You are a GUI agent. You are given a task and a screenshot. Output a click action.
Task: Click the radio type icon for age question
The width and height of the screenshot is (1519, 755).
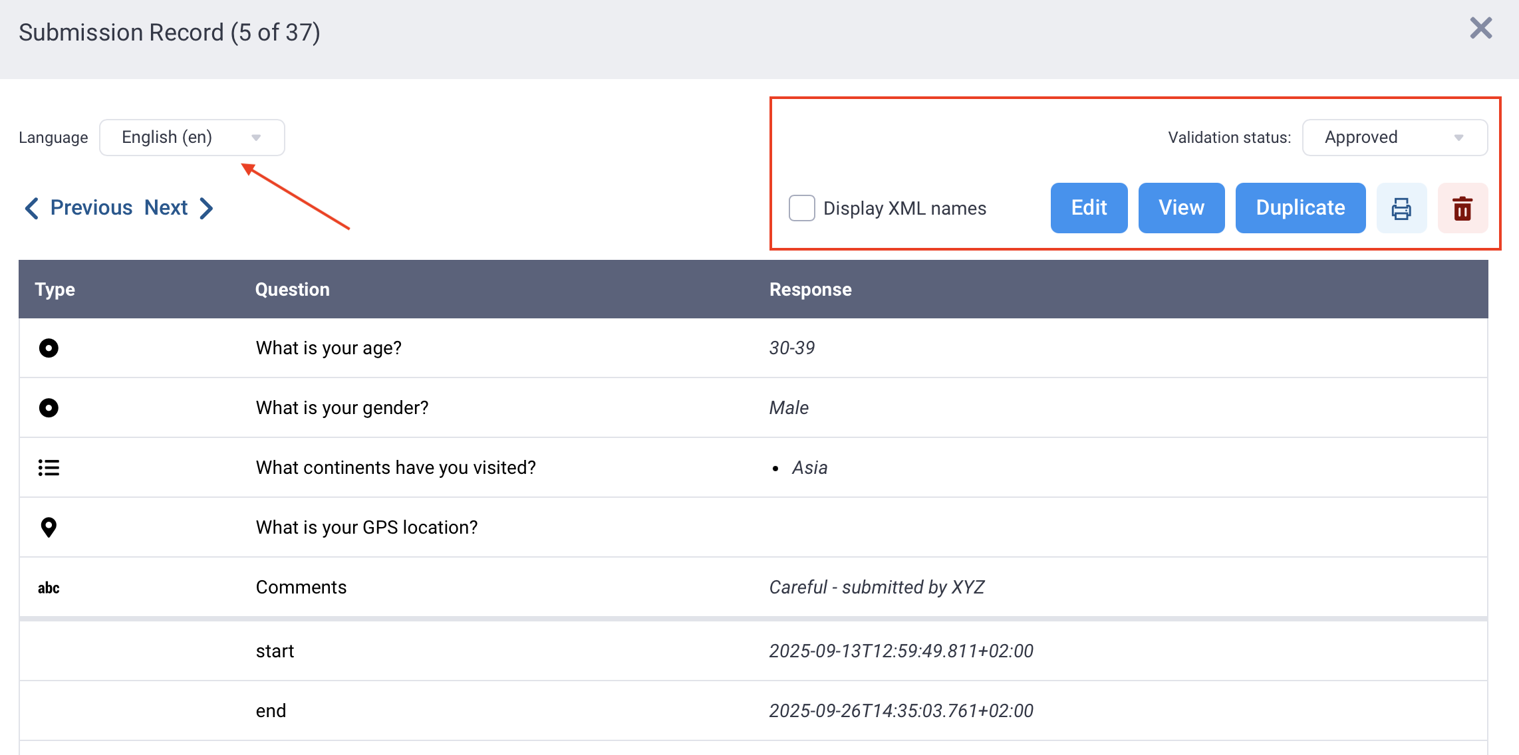pos(49,348)
